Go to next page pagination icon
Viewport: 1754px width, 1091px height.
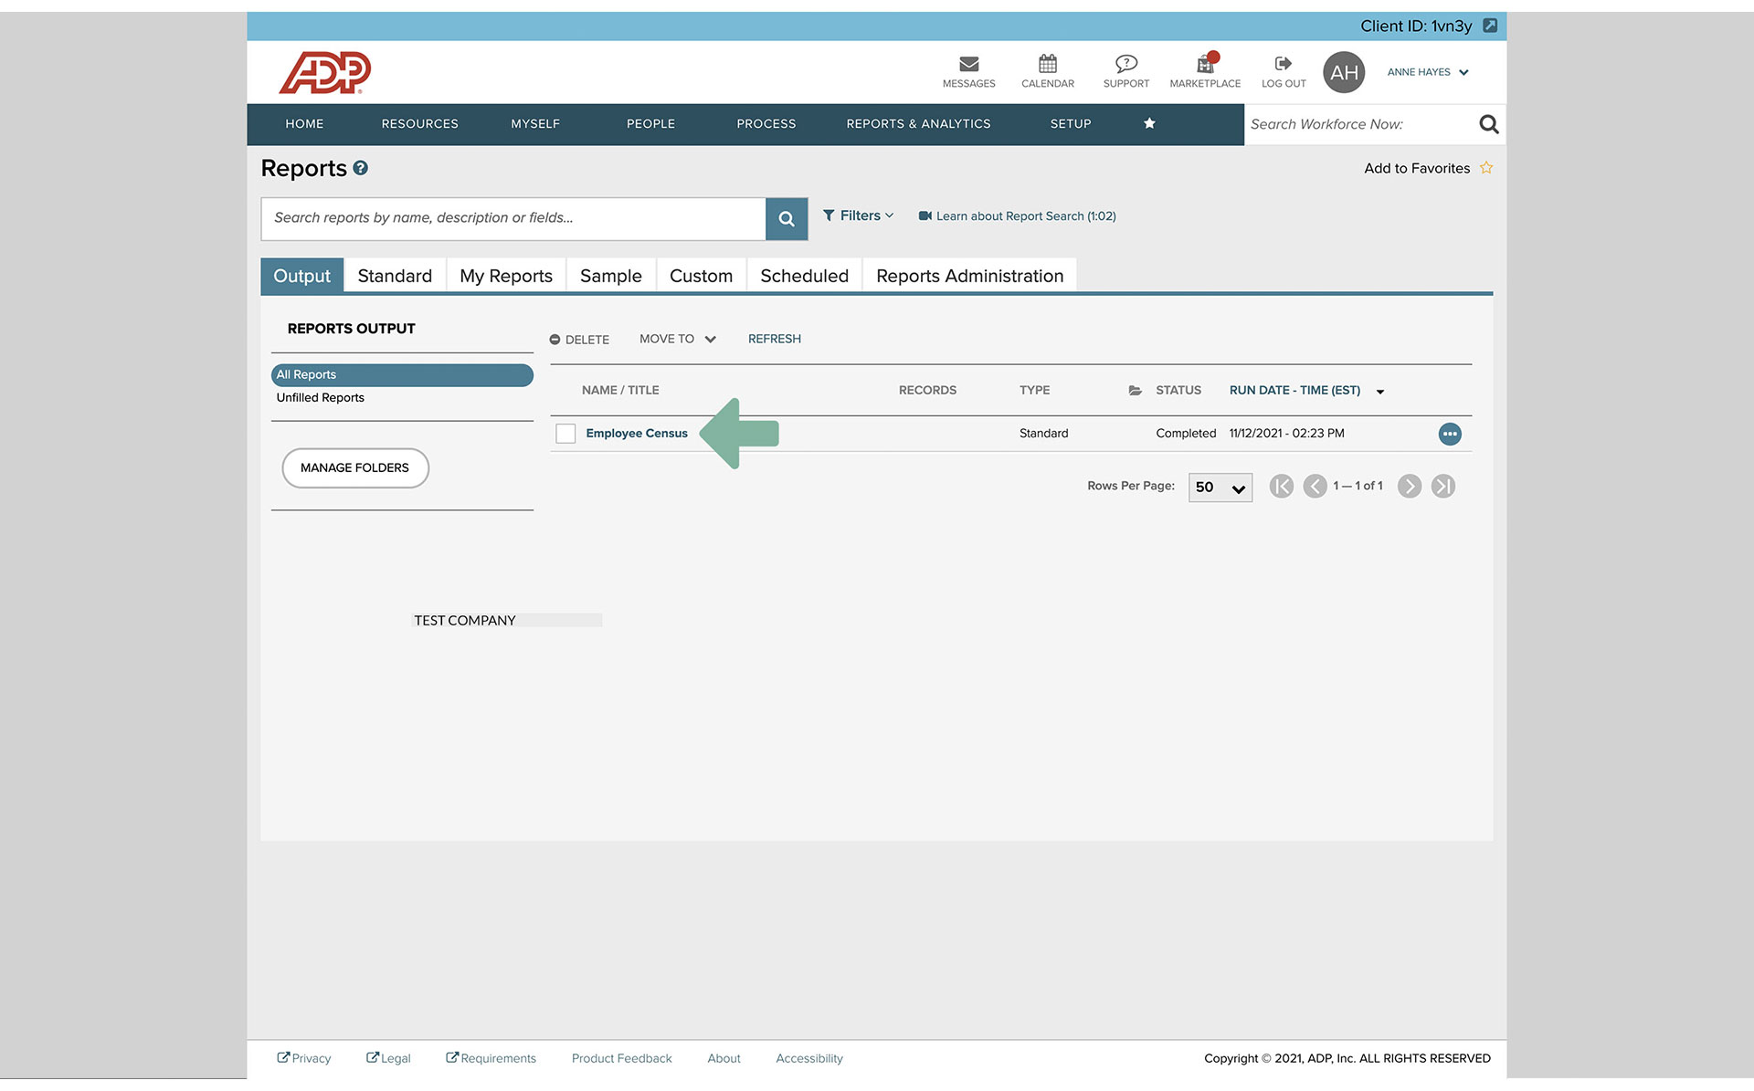[x=1410, y=487]
